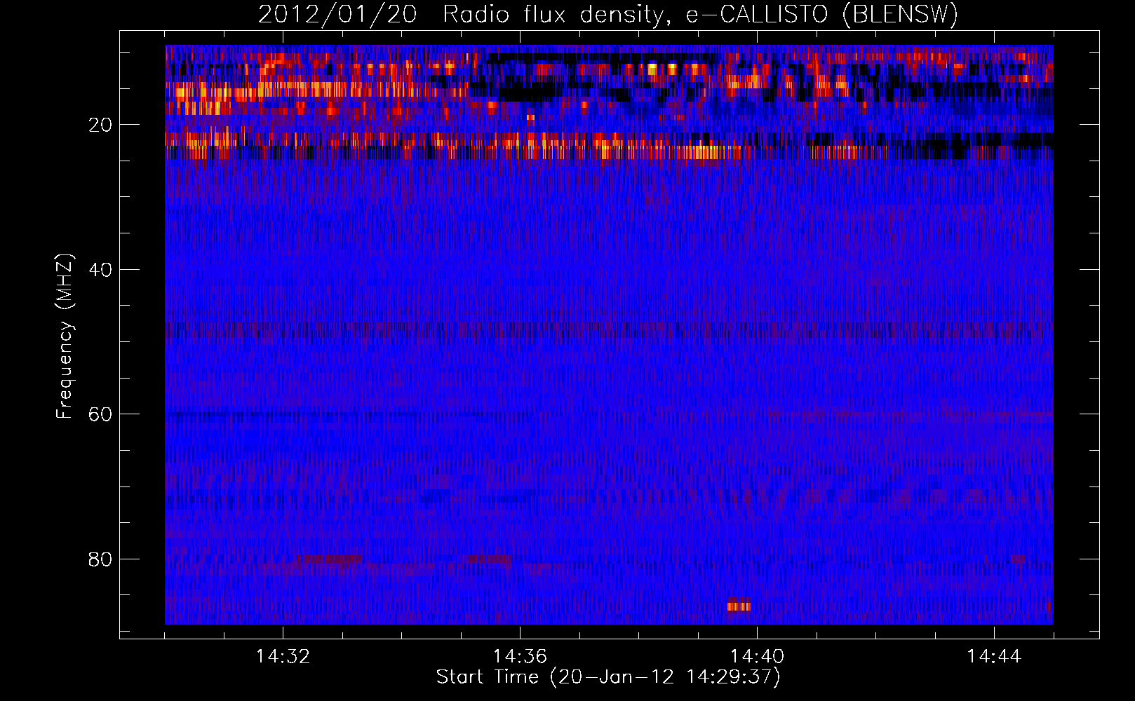The height and width of the screenshot is (701, 1135).
Task: Click the 80 MHz frequency tick label
Action: point(100,559)
